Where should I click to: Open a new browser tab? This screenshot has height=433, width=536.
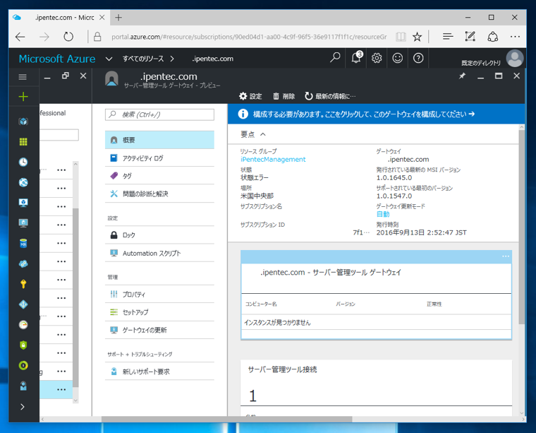point(118,18)
